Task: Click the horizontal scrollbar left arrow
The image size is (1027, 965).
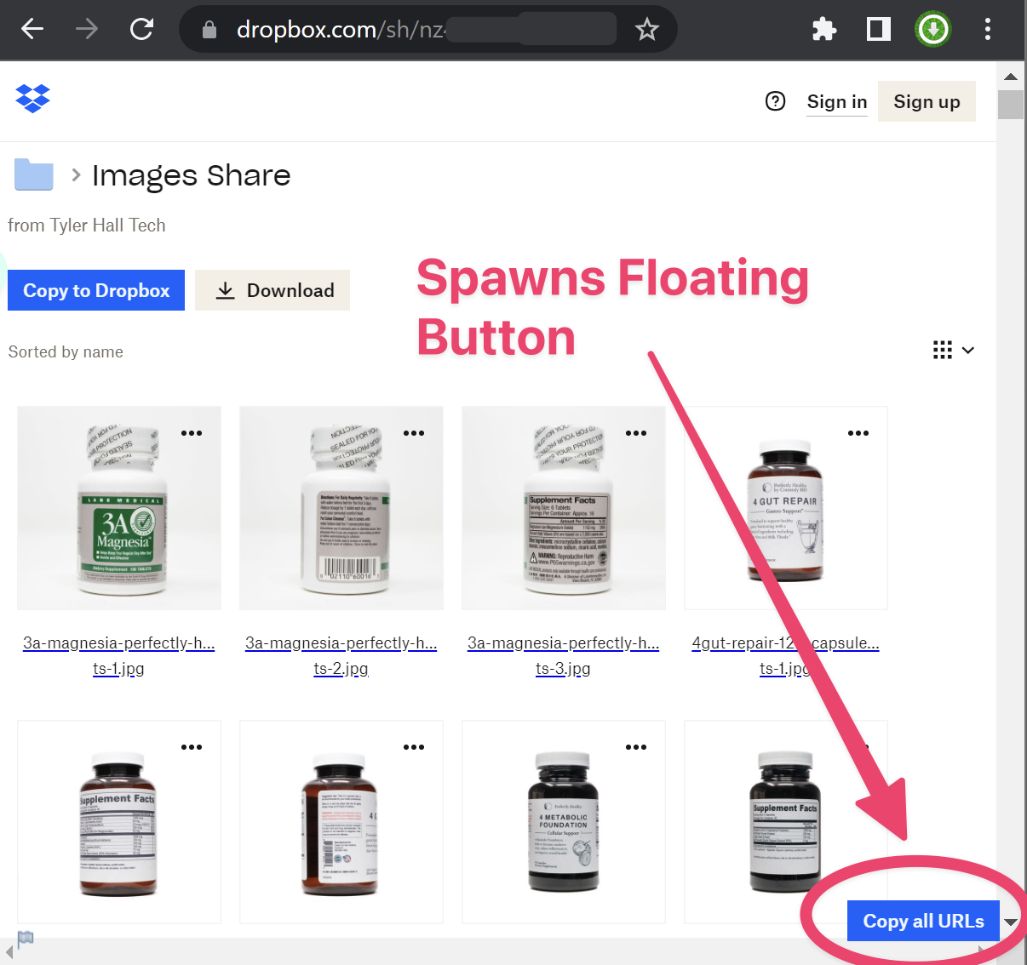Action: 9,951
